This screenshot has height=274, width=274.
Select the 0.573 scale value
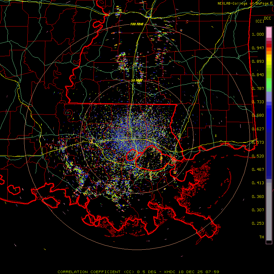[x=258, y=142]
